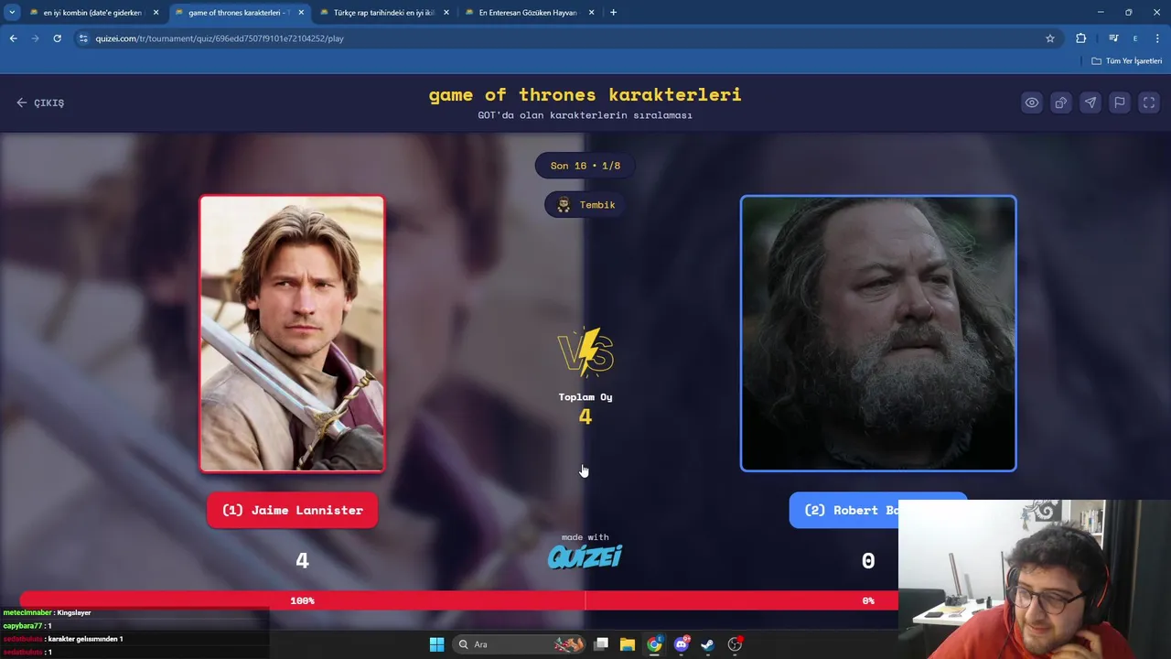Click Chrome icon on the taskbar
Image resolution: width=1171 pixels, height=659 pixels.
tap(654, 644)
